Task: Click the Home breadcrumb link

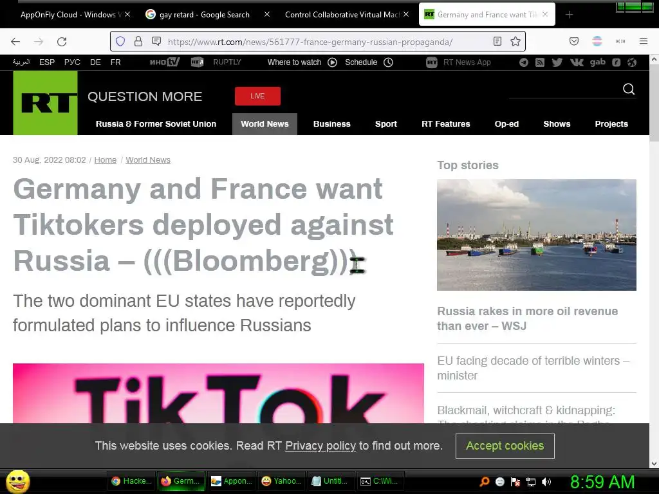Action: (105, 160)
